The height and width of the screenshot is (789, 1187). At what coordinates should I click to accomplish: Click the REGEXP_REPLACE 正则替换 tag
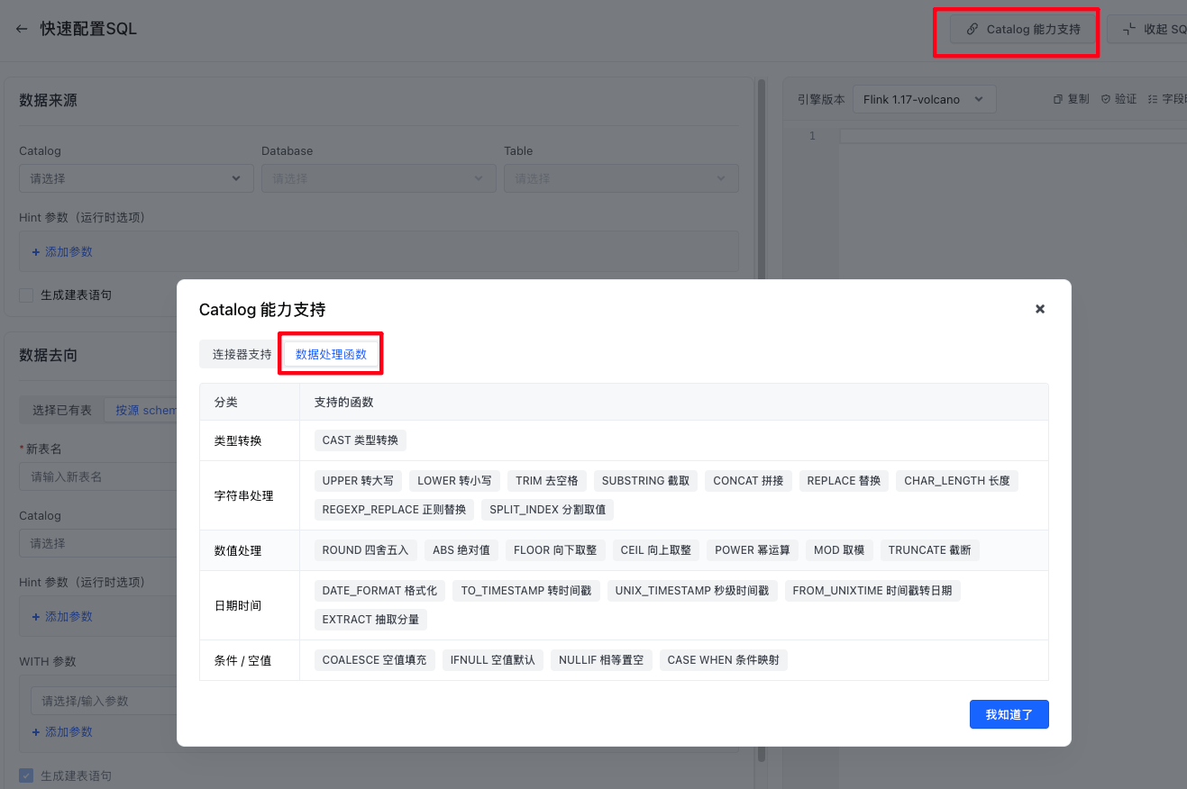tap(394, 510)
